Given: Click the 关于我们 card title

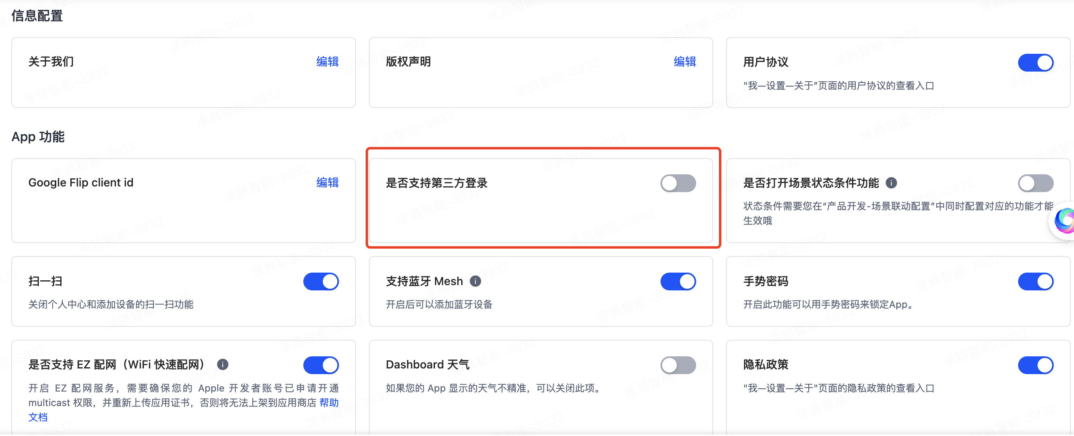Looking at the screenshot, I should click(51, 61).
